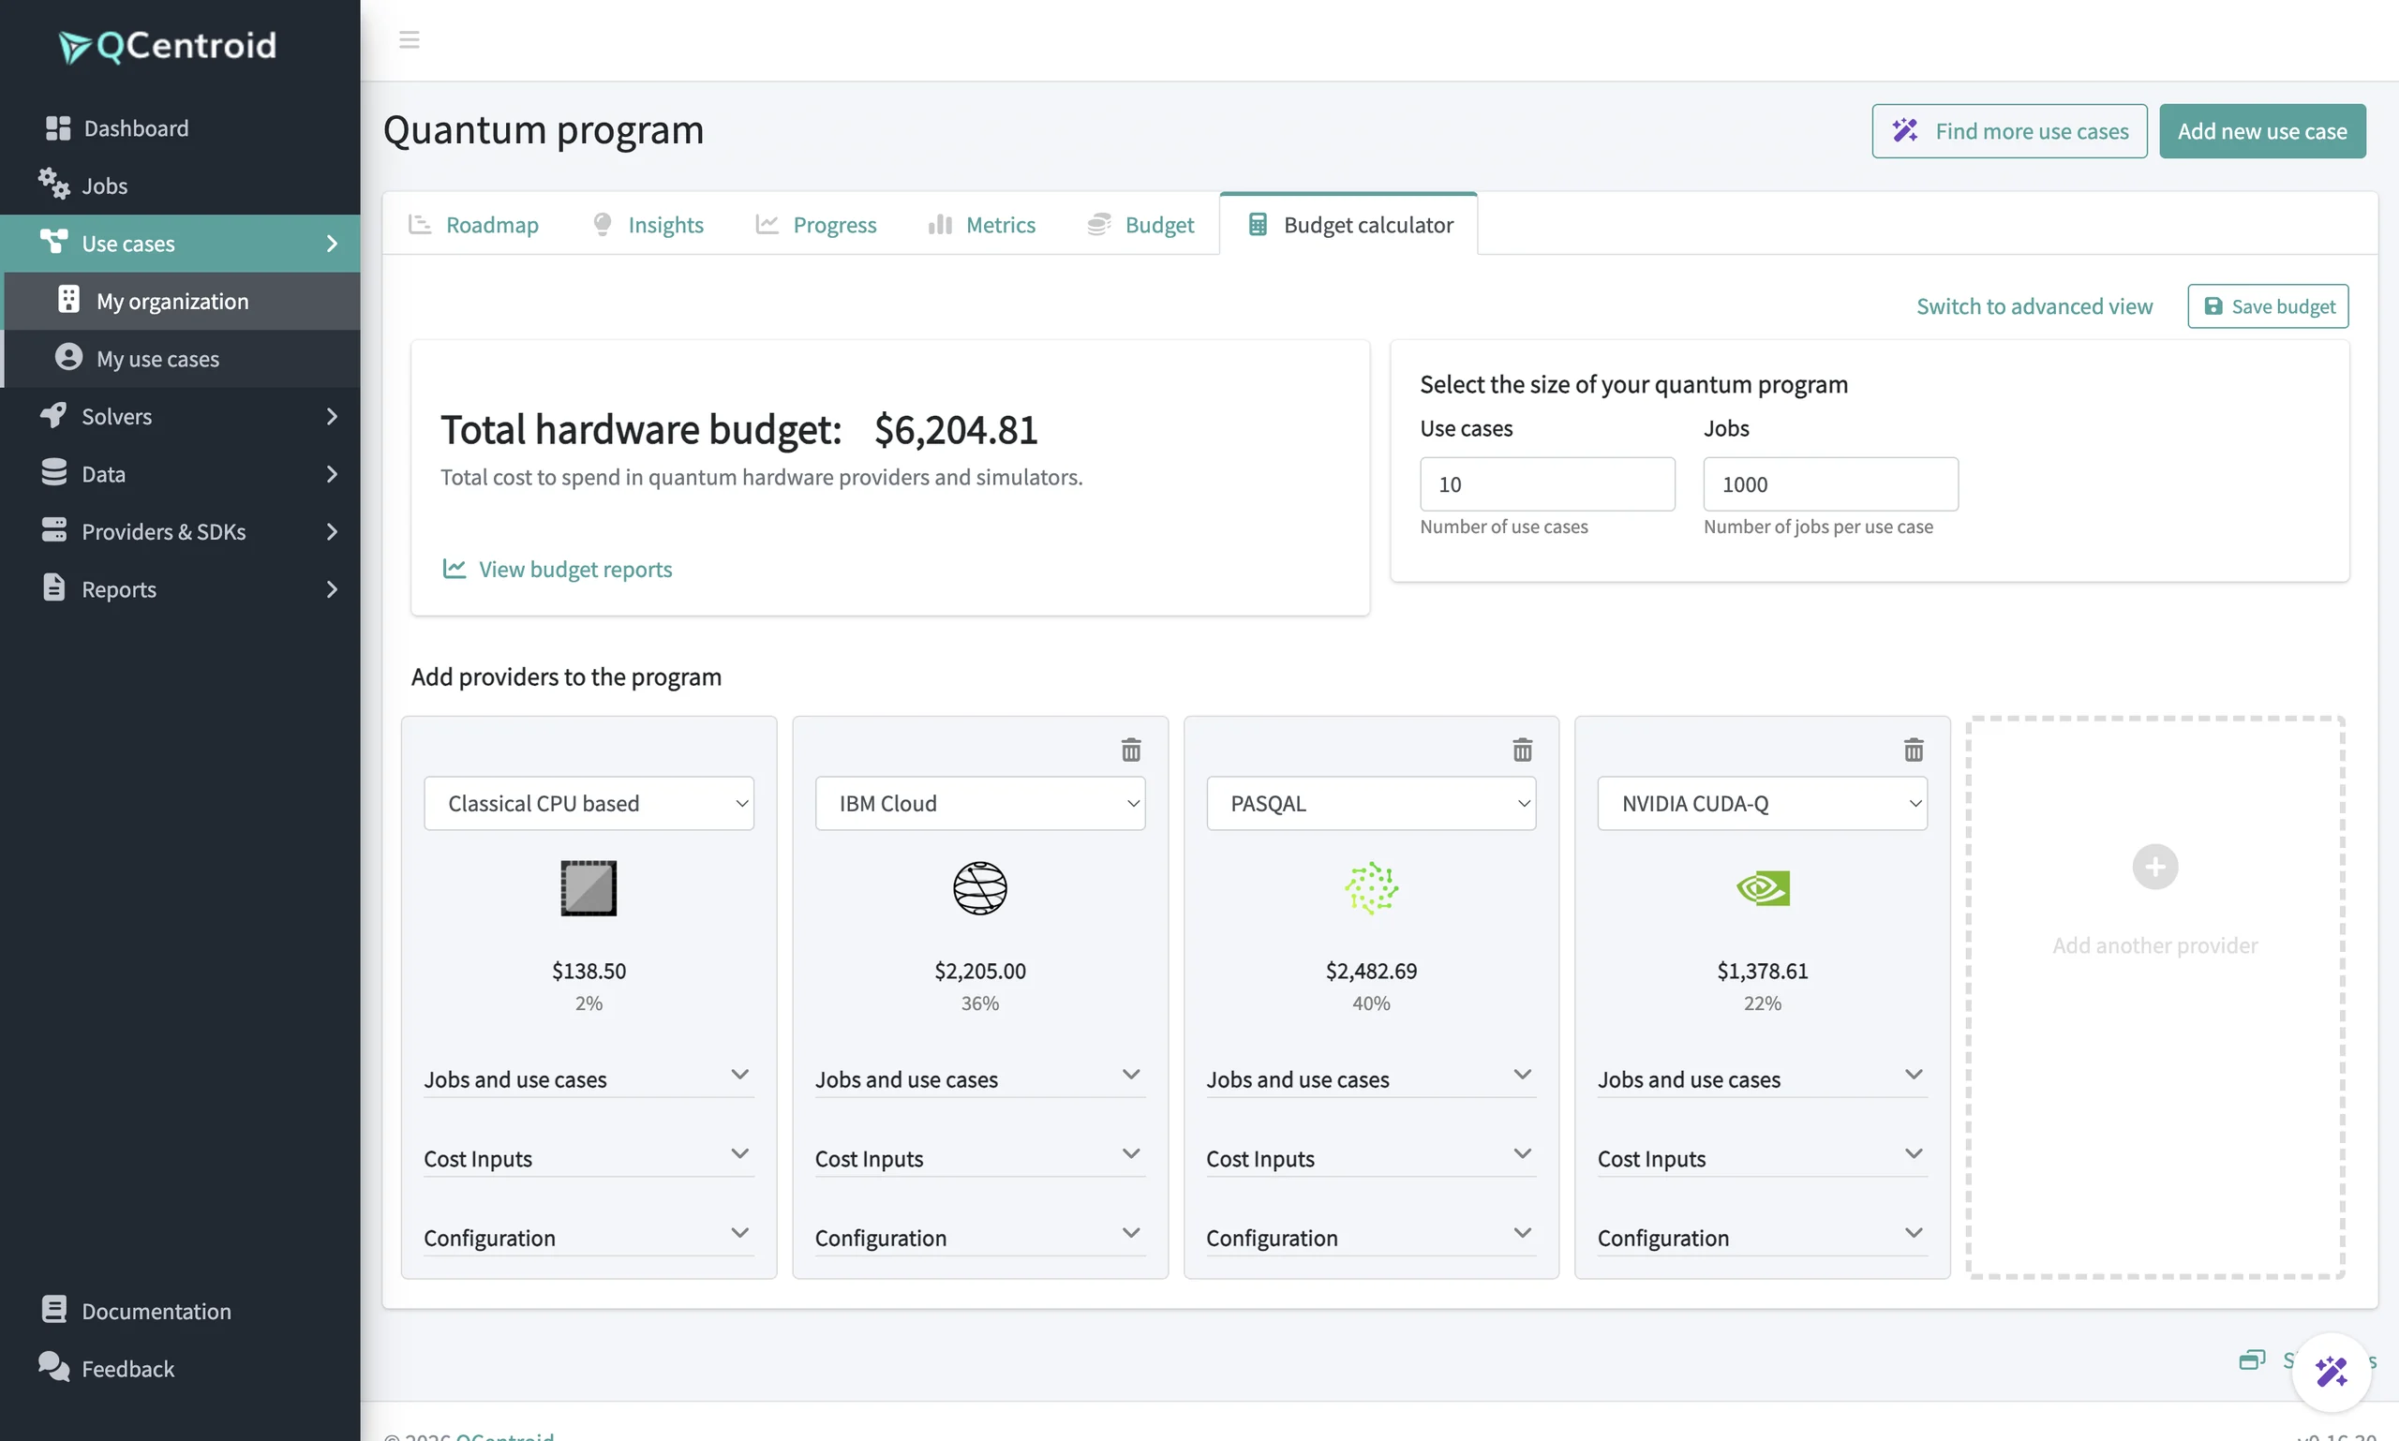Click Find more use cases button
The image size is (2399, 1441).
2008,131
